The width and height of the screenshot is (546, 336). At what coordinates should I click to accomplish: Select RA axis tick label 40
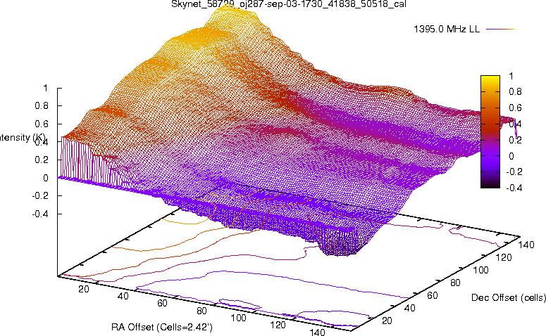(123, 296)
